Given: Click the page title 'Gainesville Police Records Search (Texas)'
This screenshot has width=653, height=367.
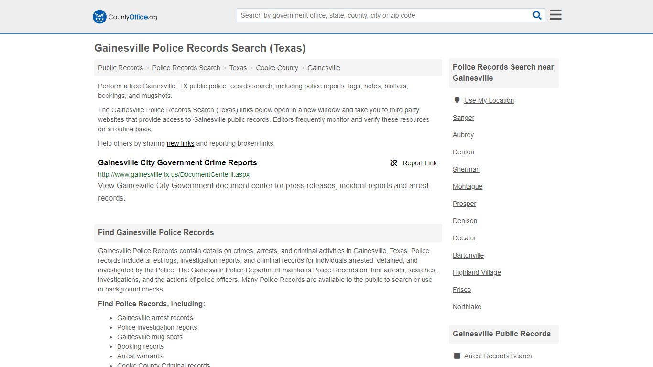Looking at the screenshot, I should click(x=200, y=48).
